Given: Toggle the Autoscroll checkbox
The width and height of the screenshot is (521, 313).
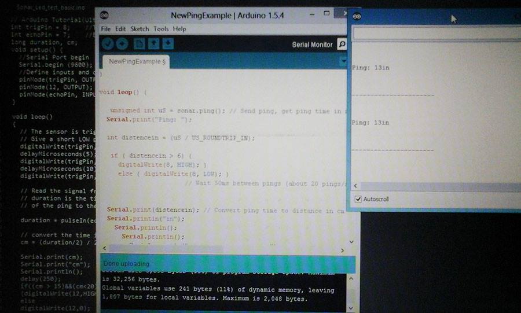Looking at the screenshot, I should (x=358, y=199).
